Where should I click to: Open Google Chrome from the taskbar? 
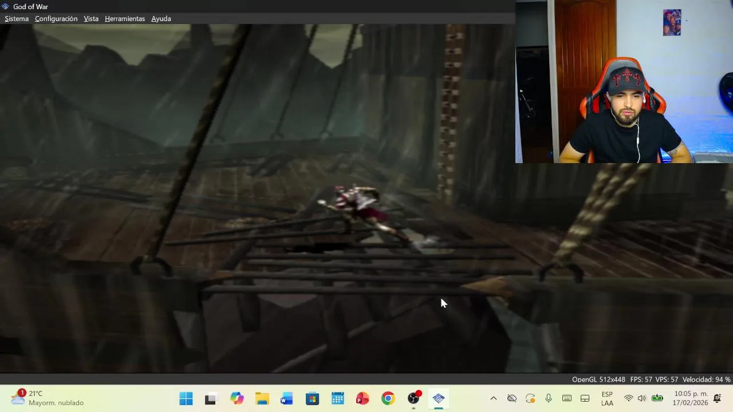[388, 399]
